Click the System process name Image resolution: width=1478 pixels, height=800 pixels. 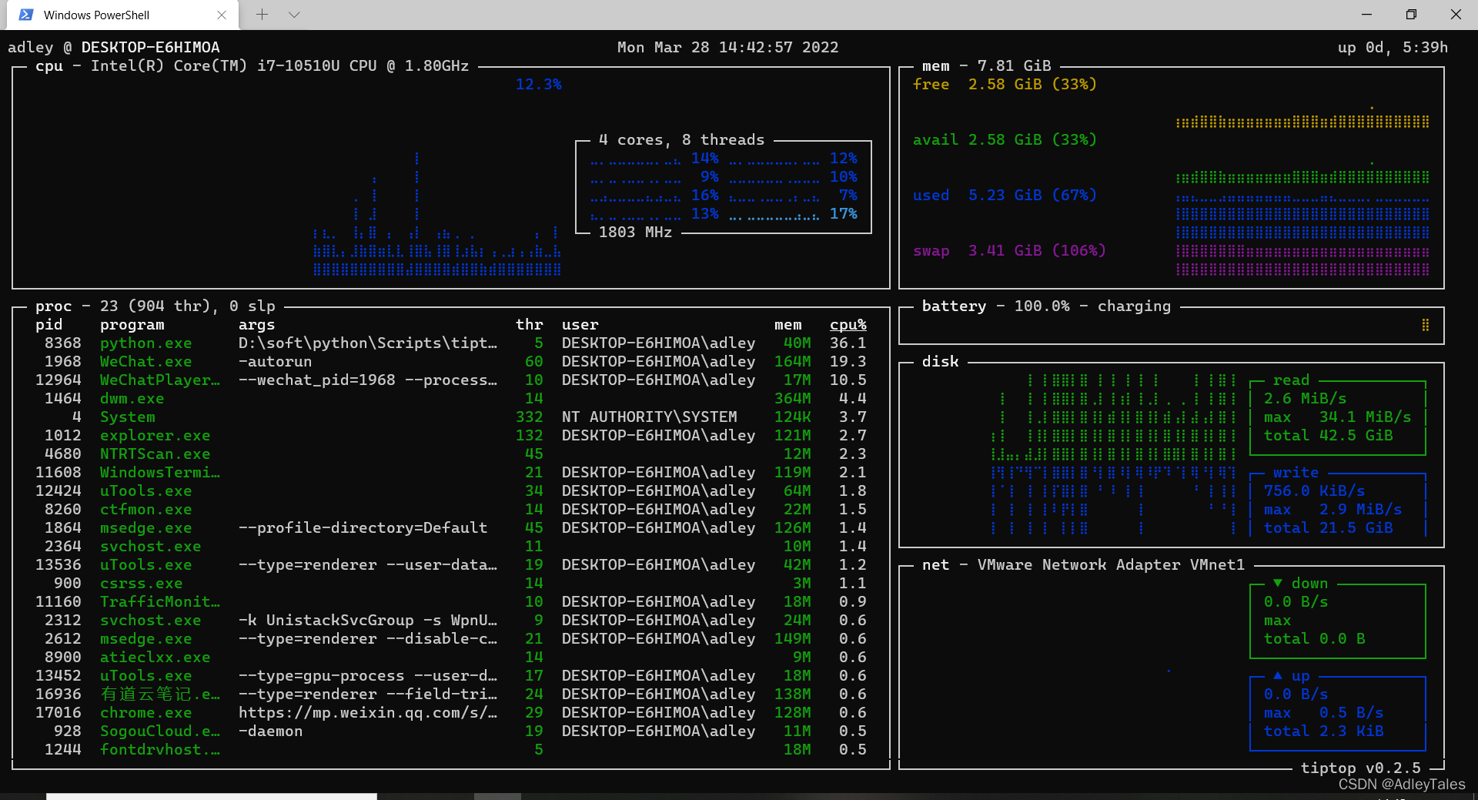[x=128, y=417]
